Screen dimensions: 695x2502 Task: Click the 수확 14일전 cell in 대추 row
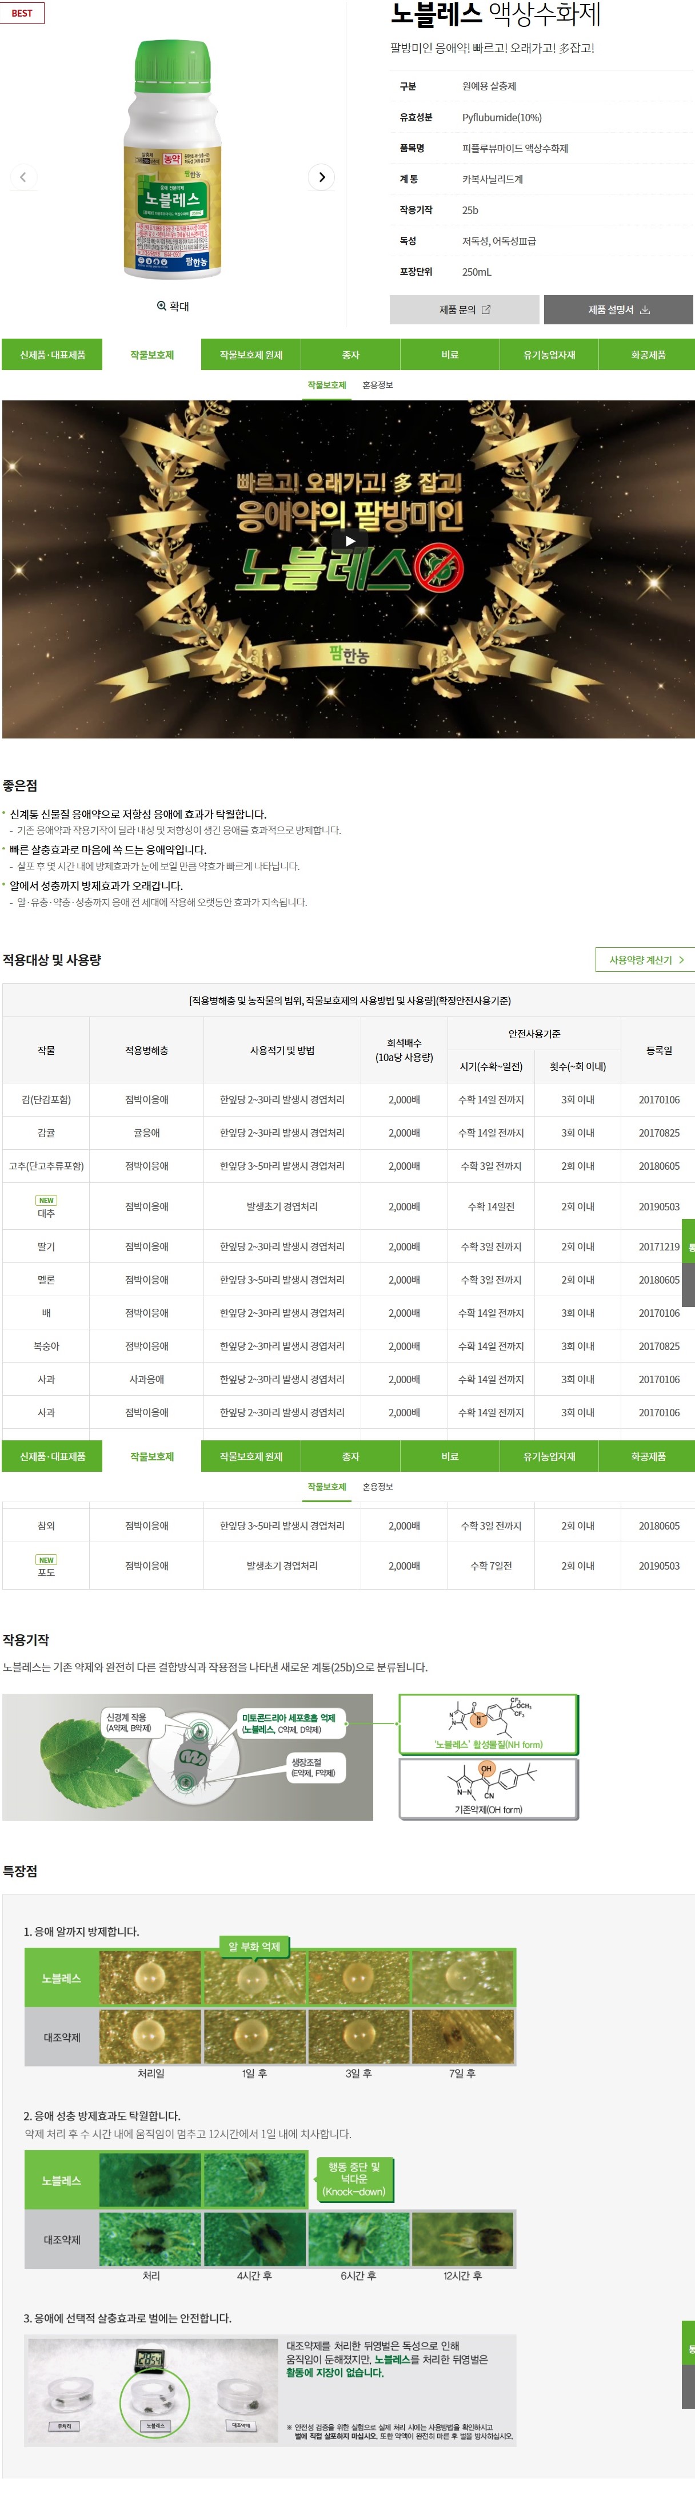click(491, 1206)
